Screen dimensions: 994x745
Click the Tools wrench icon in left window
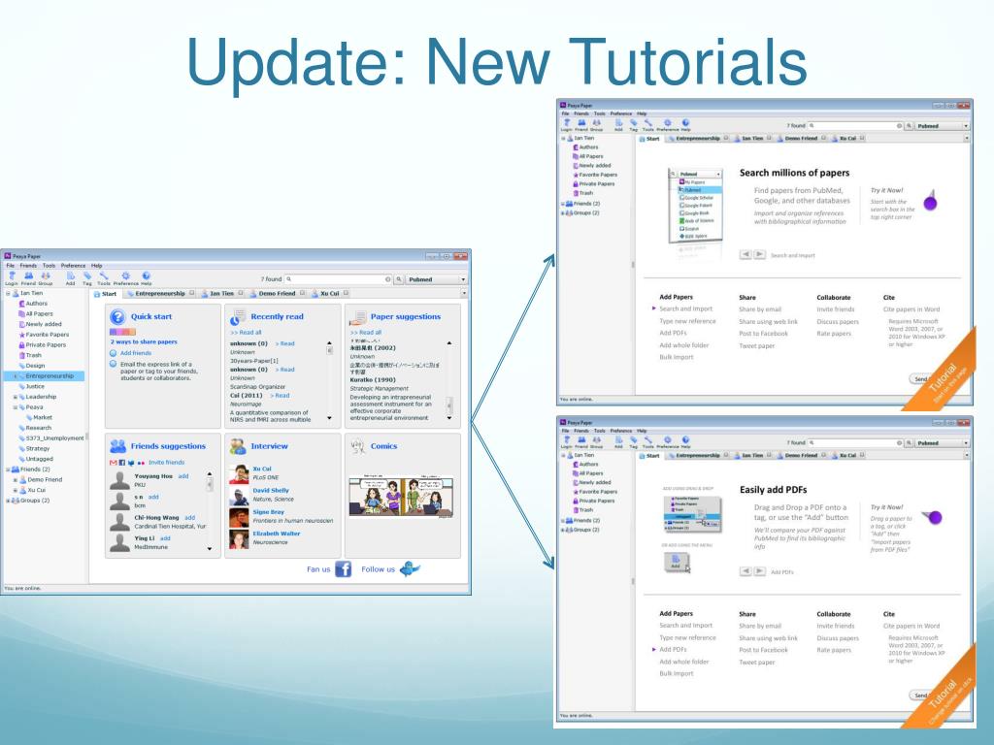coord(103,278)
